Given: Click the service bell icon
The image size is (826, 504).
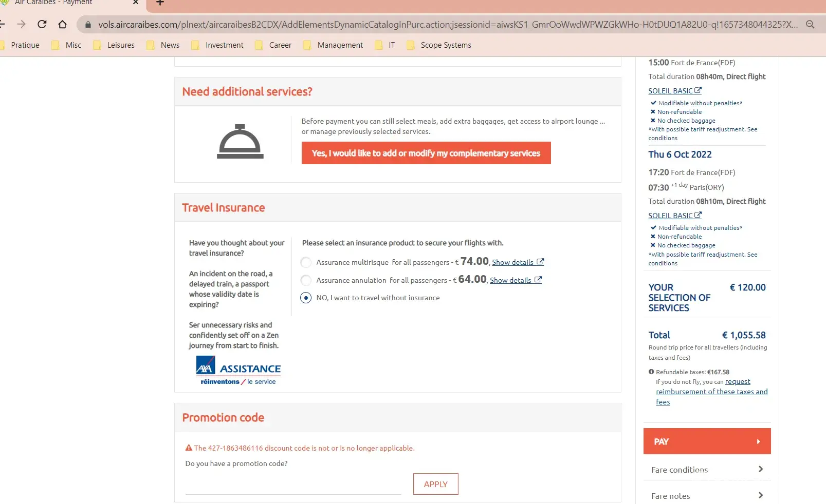Looking at the screenshot, I should click(240, 142).
